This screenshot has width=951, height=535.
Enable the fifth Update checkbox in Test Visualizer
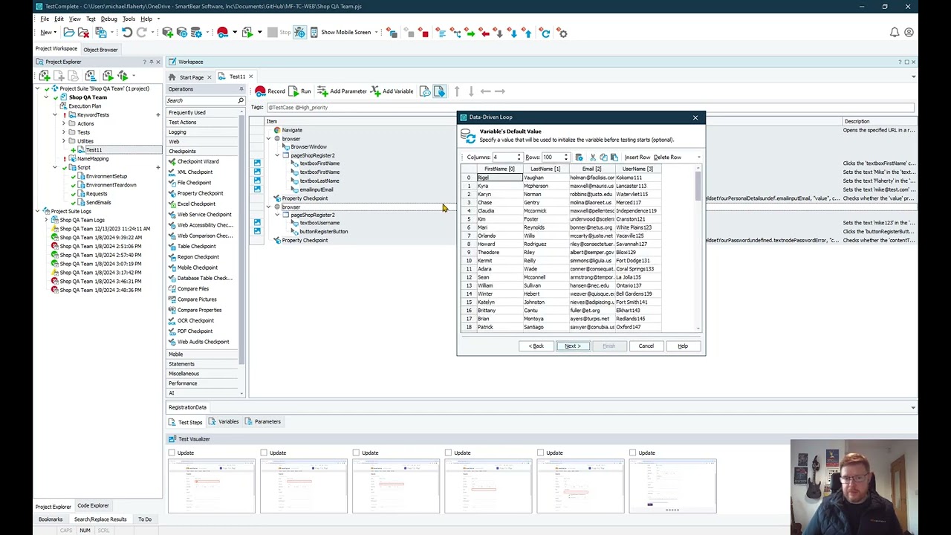tap(540, 453)
